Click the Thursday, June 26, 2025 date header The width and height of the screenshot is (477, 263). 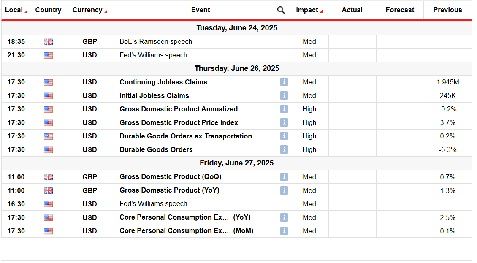[236, 69]
